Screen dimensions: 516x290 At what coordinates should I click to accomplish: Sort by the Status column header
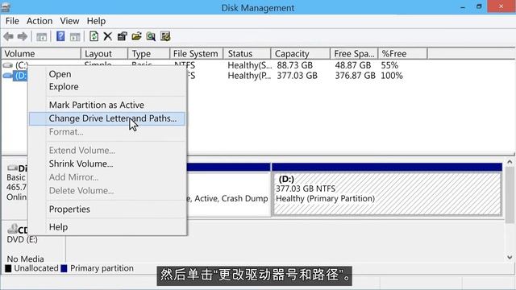(248, 54)
